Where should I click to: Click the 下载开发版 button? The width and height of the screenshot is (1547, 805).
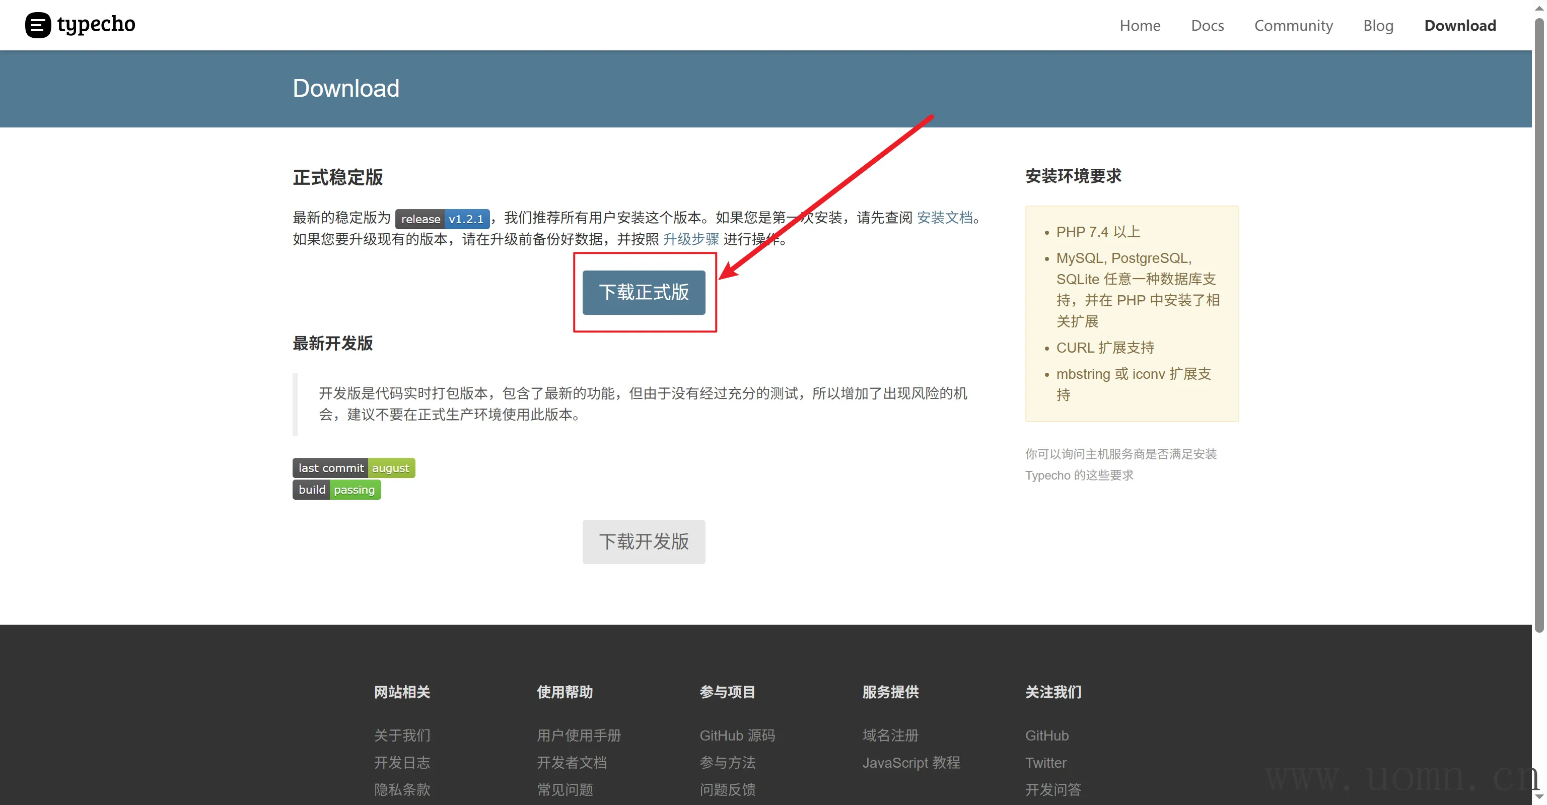[643, 541]
